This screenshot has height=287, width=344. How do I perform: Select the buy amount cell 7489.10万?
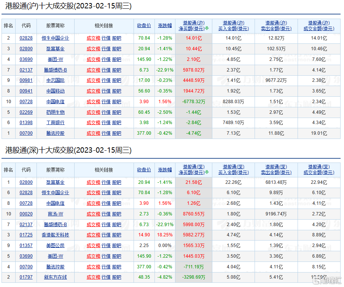point(233,123)
